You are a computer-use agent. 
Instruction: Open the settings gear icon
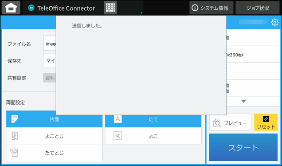click(x=274, y=23)
